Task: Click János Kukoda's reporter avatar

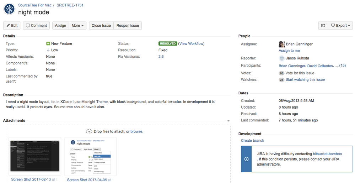Action: point(282,58)
